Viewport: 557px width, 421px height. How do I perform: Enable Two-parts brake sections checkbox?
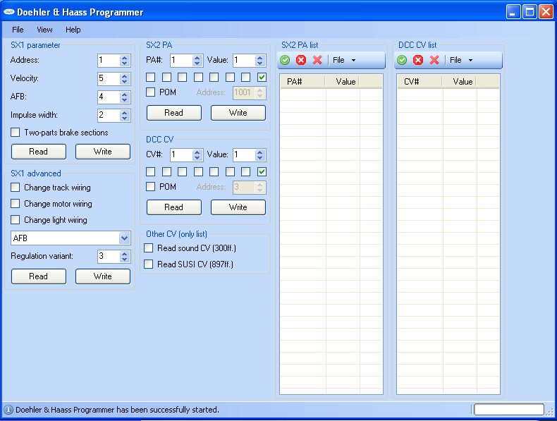click(x=16, y=132)
